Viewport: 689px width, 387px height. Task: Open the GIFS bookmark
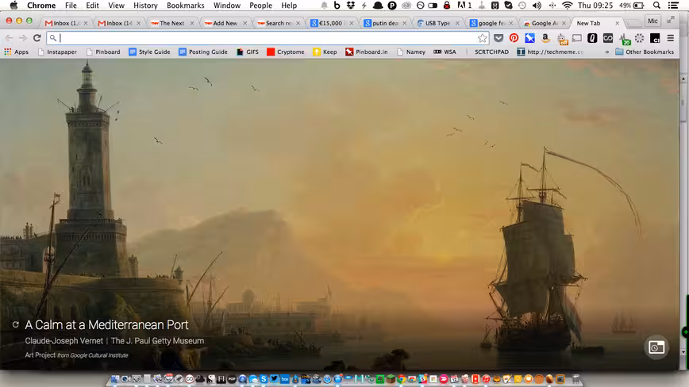point(248,52)
